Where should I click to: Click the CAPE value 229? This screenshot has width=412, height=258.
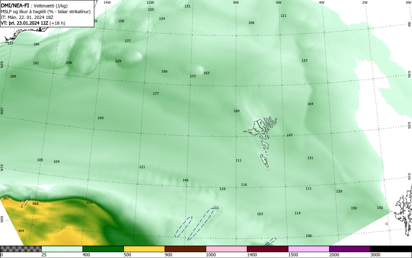point(118,61)
